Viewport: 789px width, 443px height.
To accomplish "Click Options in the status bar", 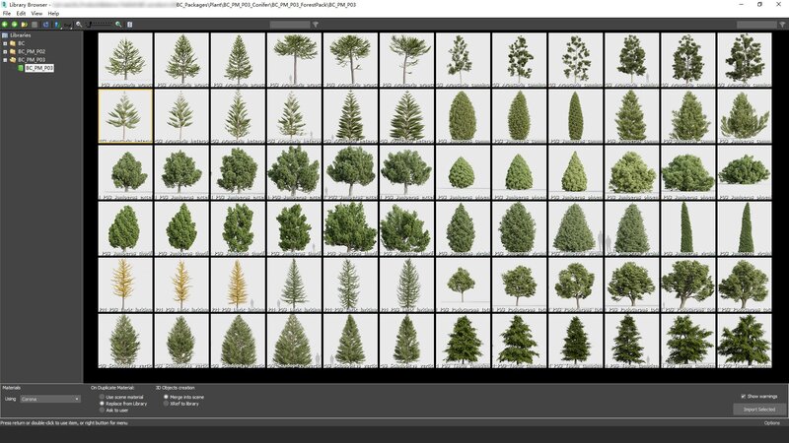I will [x=771, y=422].
